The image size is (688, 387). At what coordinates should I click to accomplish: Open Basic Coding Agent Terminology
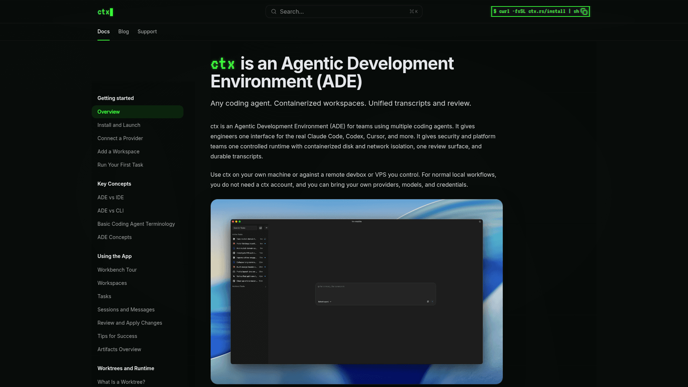coord(136,224)
